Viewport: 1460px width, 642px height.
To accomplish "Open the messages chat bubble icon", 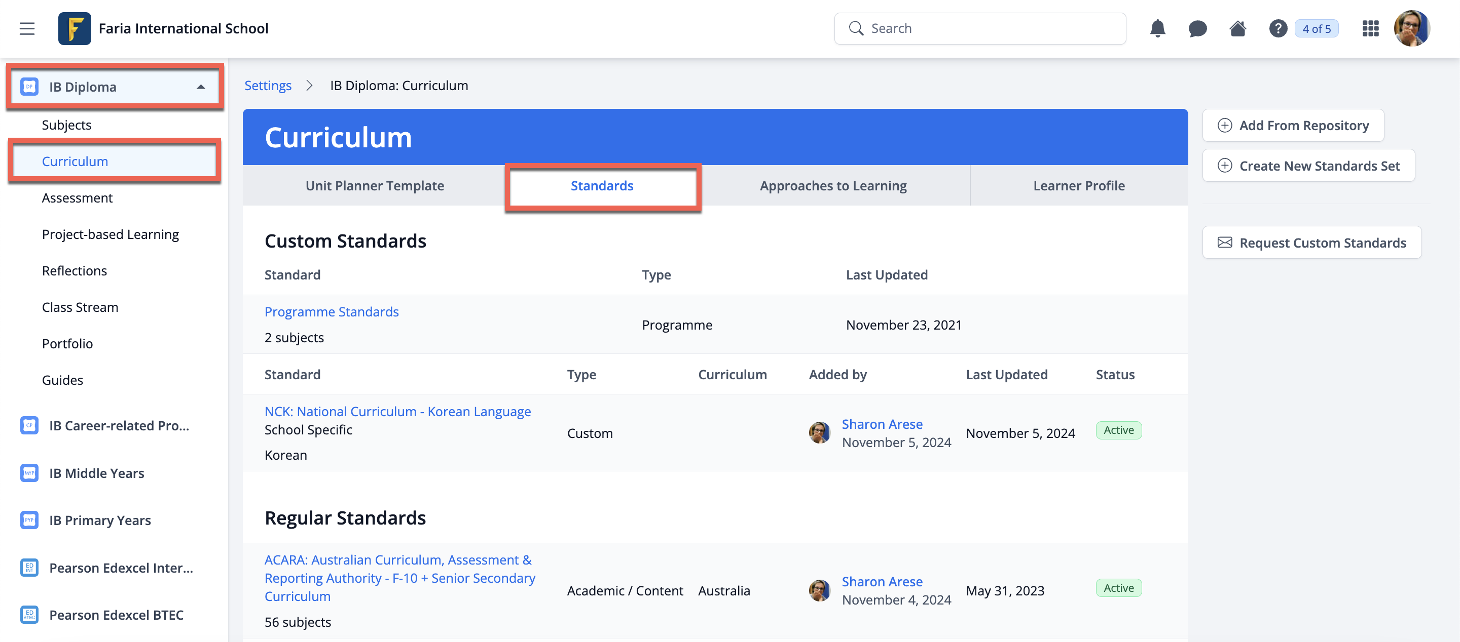I will pyautogui.click(x=1197, y=28).
